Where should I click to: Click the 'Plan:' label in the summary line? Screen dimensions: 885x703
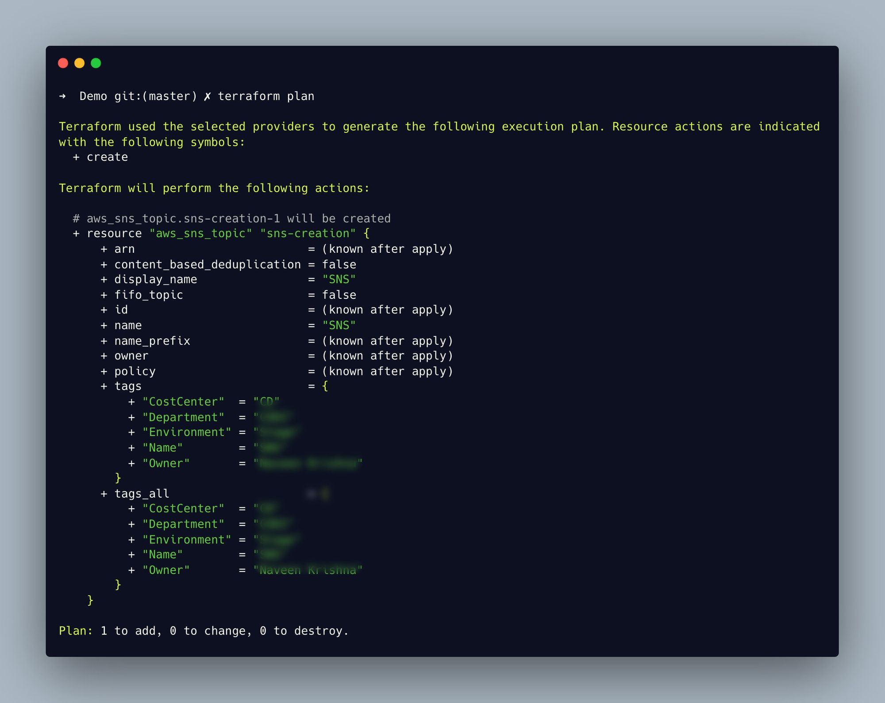[x=76, y=631]
